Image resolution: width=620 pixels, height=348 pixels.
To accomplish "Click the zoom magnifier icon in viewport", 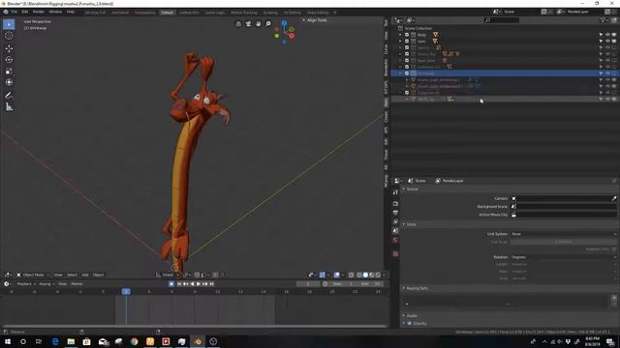I will tap(268, 24).
